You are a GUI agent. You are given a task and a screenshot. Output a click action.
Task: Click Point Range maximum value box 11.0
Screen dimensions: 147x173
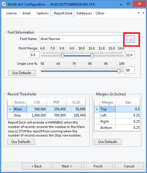tap(130, 55)
